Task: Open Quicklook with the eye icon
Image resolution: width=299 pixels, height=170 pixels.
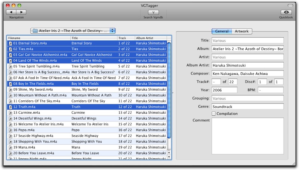Action: pos(286,12)
